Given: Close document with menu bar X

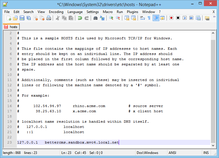Looking at the screenshot, I should tap(213, 12).
